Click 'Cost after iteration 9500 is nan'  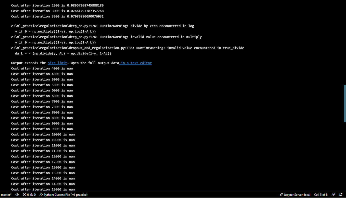[42, 129]
